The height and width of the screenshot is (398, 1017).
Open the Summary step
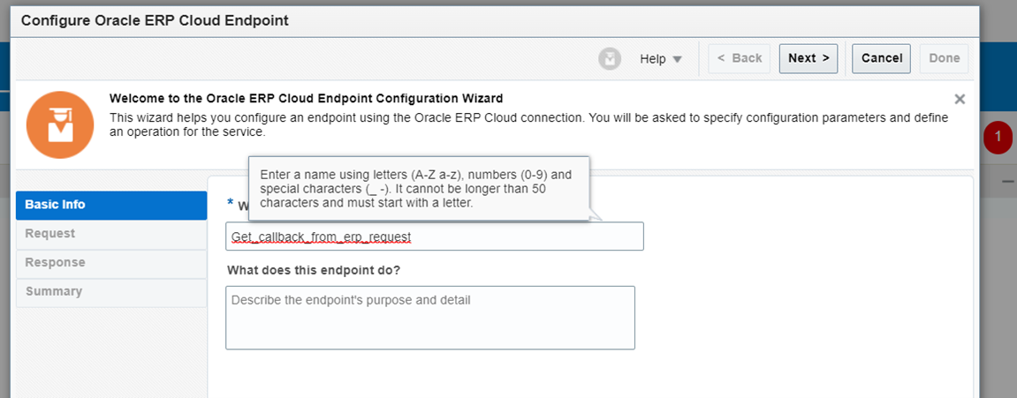click(111, 292)
